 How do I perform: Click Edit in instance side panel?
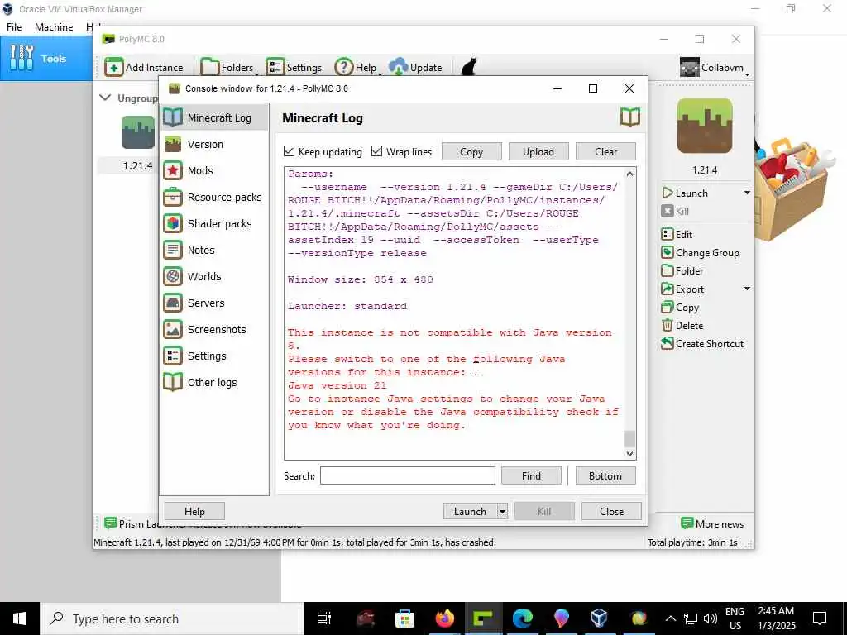(x=677, y=234)
